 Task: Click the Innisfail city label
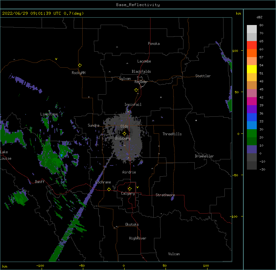tap(133, 105)
